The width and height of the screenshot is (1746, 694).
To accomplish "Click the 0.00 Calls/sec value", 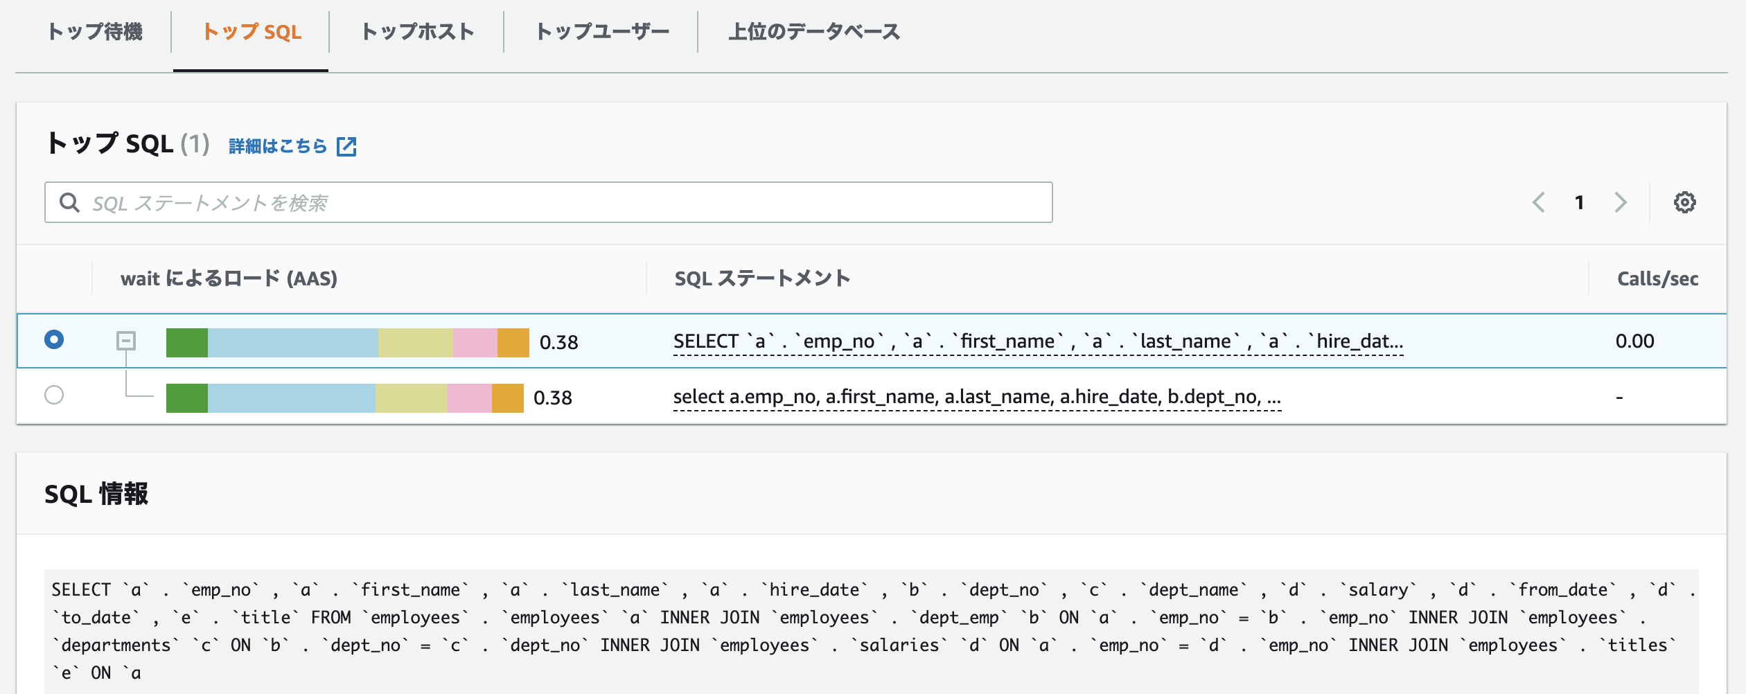I will (1634, 341).
